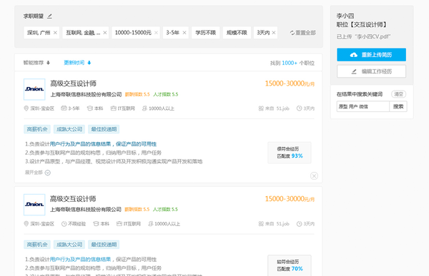
Task: Click first job's 人才指数 5.5 label
Action: tap(166, 94)
